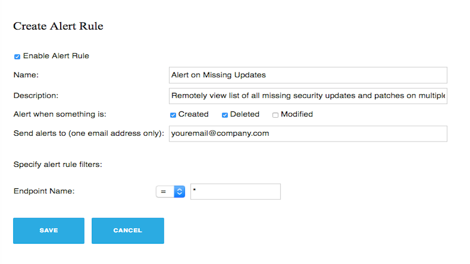Click the 'Modified' label text
The image size is (470, 264).
point(297,114)
